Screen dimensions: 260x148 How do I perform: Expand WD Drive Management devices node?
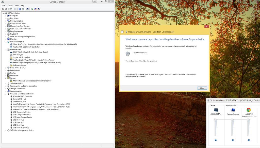[6, 130]
